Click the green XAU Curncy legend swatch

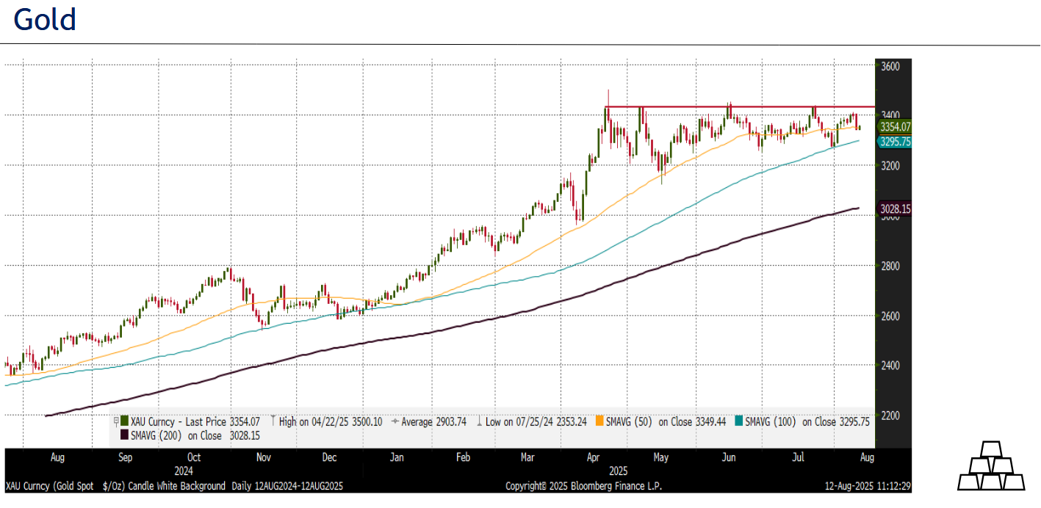coord(124,421)
